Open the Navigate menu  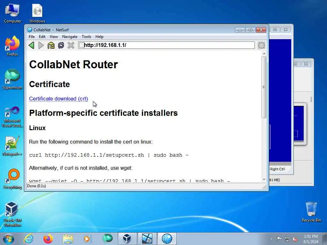(x=70, y=37)
